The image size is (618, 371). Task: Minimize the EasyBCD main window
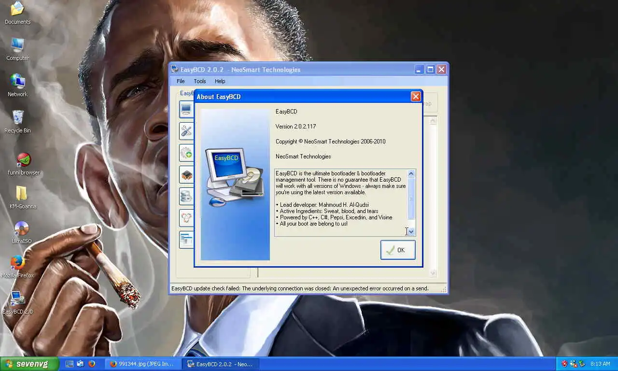point(419,70)
